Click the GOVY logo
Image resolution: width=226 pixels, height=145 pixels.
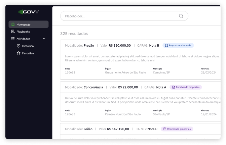coord(29,12)
